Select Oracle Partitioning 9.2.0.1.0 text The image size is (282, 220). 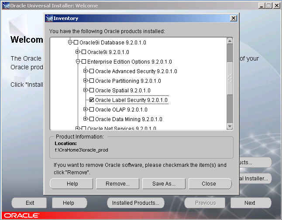pyautogui.click(x=128, y=81)
